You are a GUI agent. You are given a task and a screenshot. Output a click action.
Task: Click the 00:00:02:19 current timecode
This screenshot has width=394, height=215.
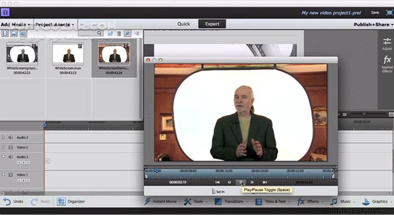(x=178, y=182)
